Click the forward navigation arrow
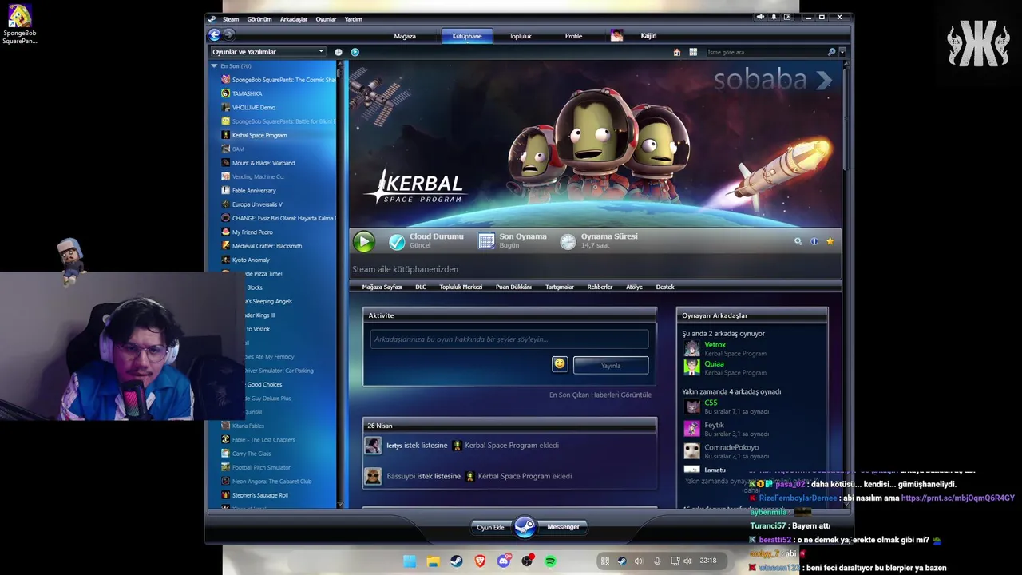This screenshot has width=1022, height=575. tap(229, 34)
